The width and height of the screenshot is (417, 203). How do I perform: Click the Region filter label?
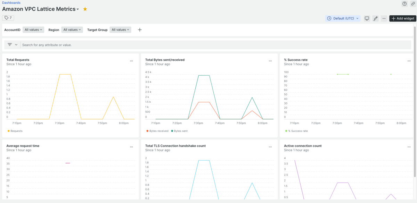tap(54, 30)
